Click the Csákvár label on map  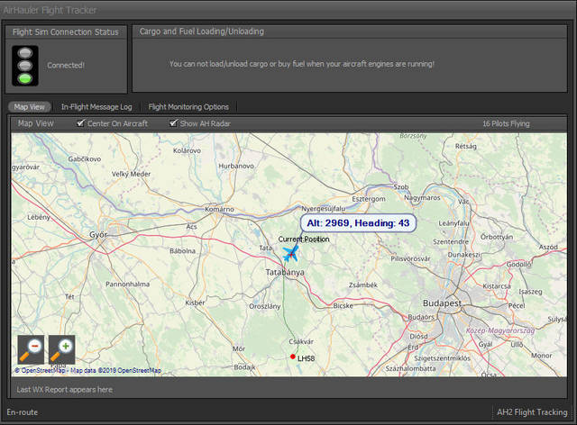[301, 341]
